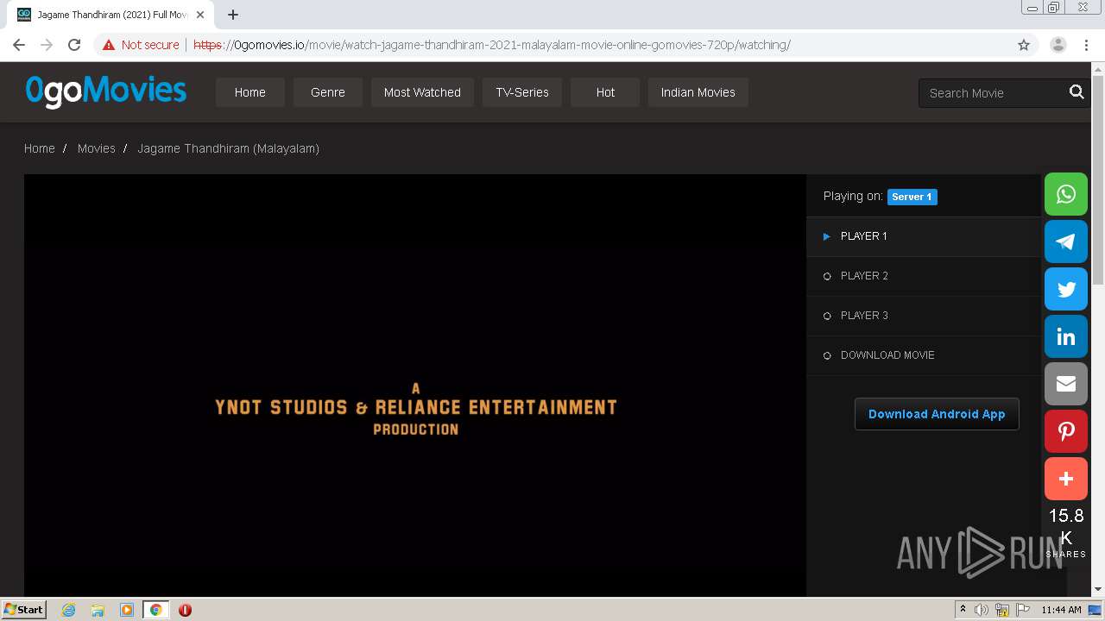Open the Most Watched menu item
The image size is (1105, 621).
pos(422,92)
